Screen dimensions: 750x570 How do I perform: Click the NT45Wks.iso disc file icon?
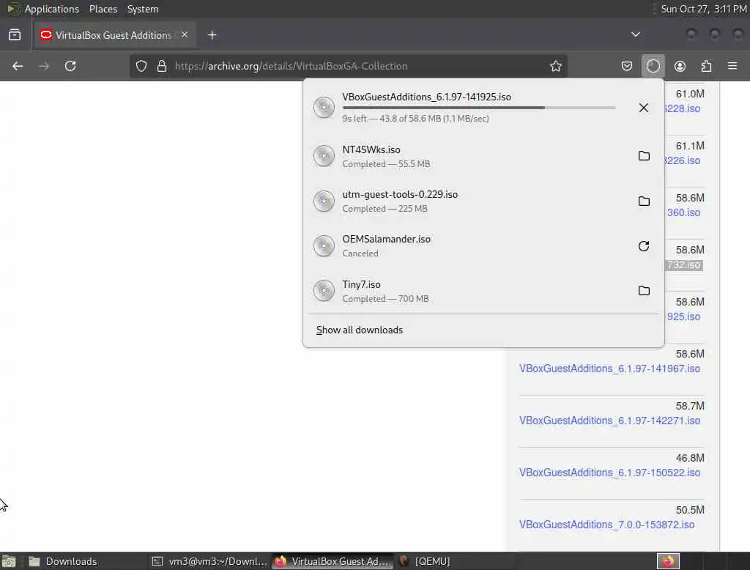[324, 156]
